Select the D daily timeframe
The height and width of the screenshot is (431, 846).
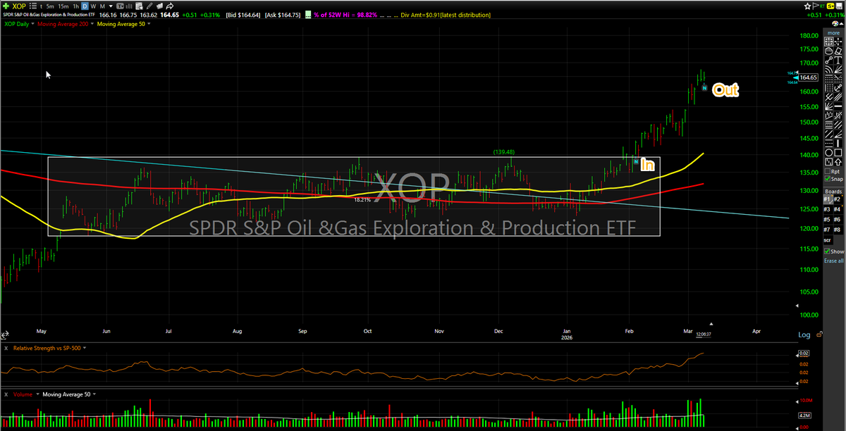click(85, 6)
